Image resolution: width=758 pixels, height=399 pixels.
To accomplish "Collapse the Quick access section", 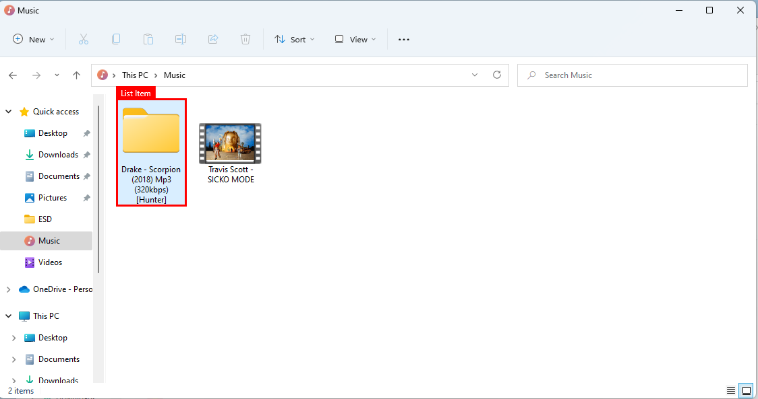I will (9, 112).
